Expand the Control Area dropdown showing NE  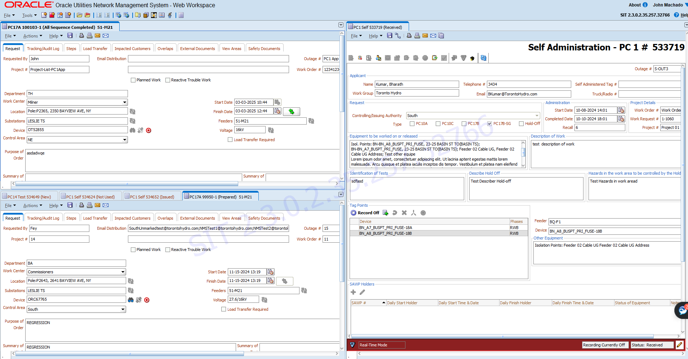(124, 140)
